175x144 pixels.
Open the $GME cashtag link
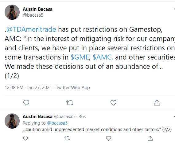click(80, 57)
